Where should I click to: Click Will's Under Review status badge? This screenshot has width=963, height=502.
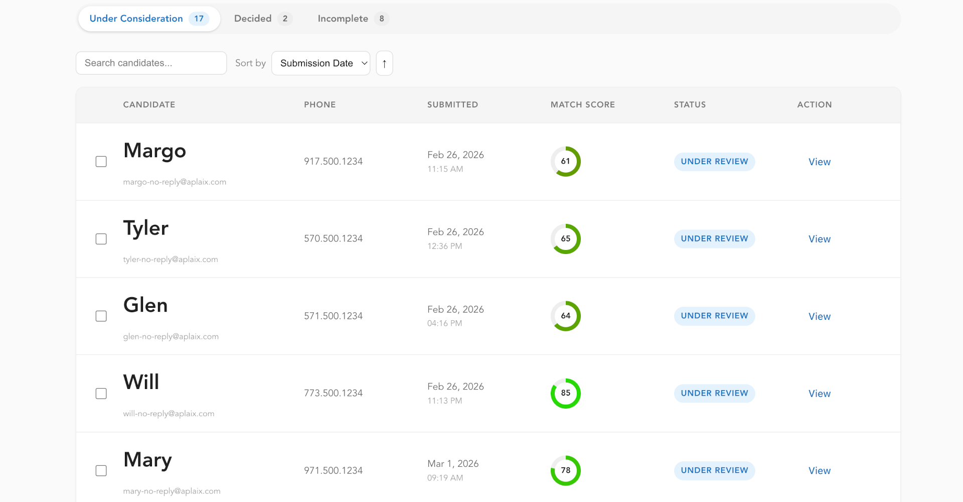(x=714, y=394)
